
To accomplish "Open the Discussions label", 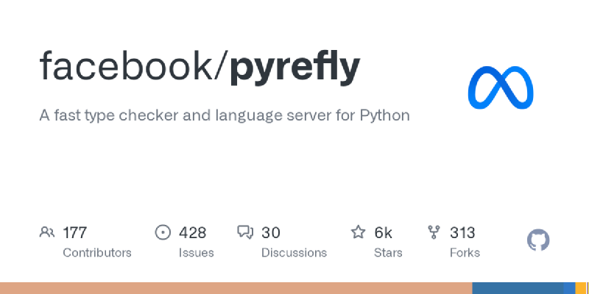I will [294, 253].
